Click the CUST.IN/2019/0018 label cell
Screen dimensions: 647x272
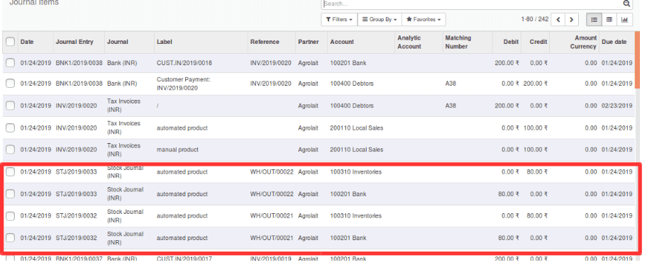pyautogui.click(x=184, y=63)
